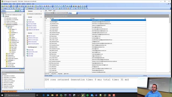Open Firefox from the taskbar
Viewport: 172px width, 97px height.
pyautogui.click(x=57, y=95)
